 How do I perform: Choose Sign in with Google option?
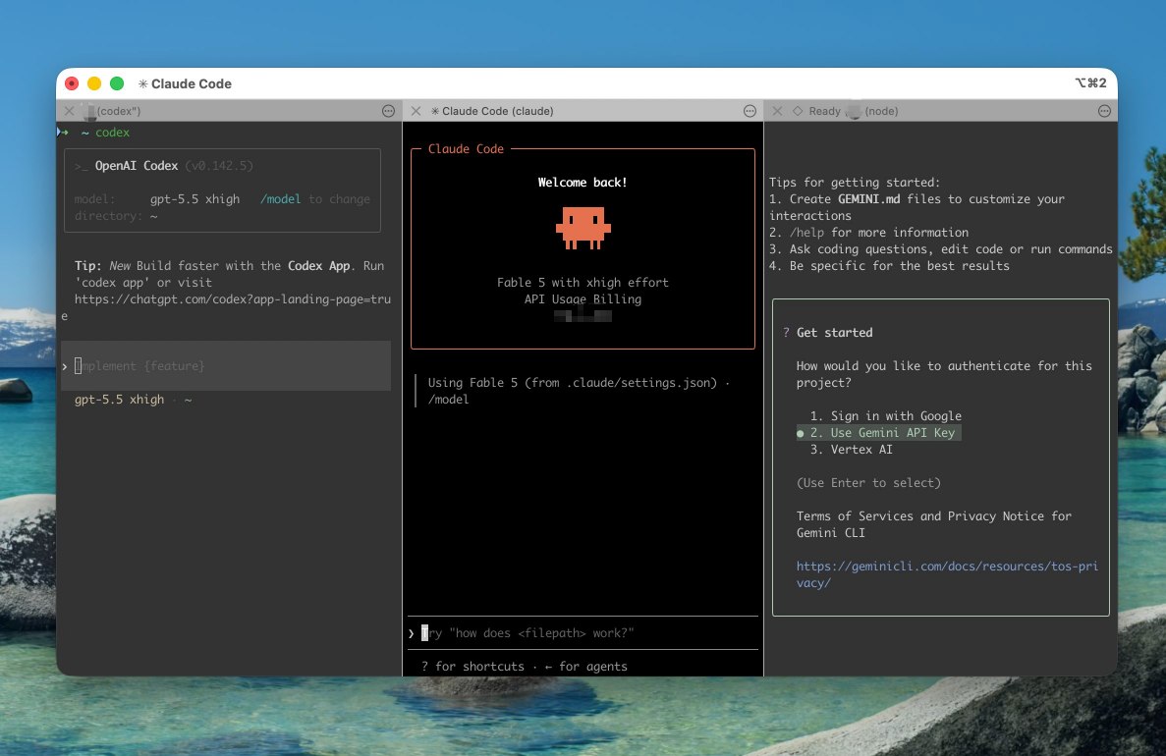(886, 416)
